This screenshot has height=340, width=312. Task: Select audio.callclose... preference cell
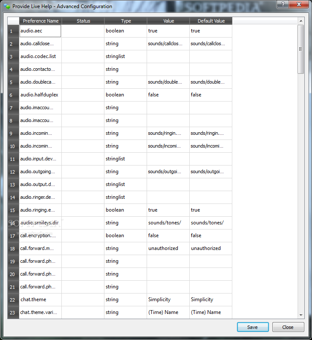coord(40,44)
